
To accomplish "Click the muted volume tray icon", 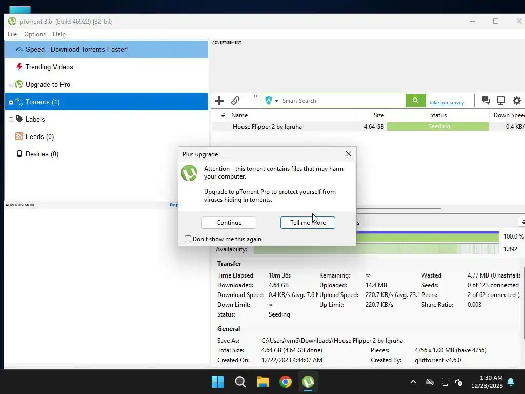I will point(459,382).
